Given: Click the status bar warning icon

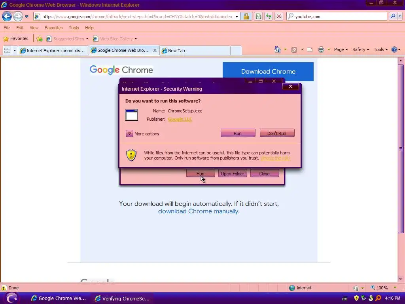Looking at the screenshot, I should click(4, 288).
